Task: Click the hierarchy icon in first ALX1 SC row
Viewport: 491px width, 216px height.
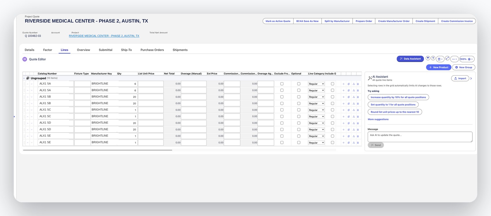Action: pos(353,110)
